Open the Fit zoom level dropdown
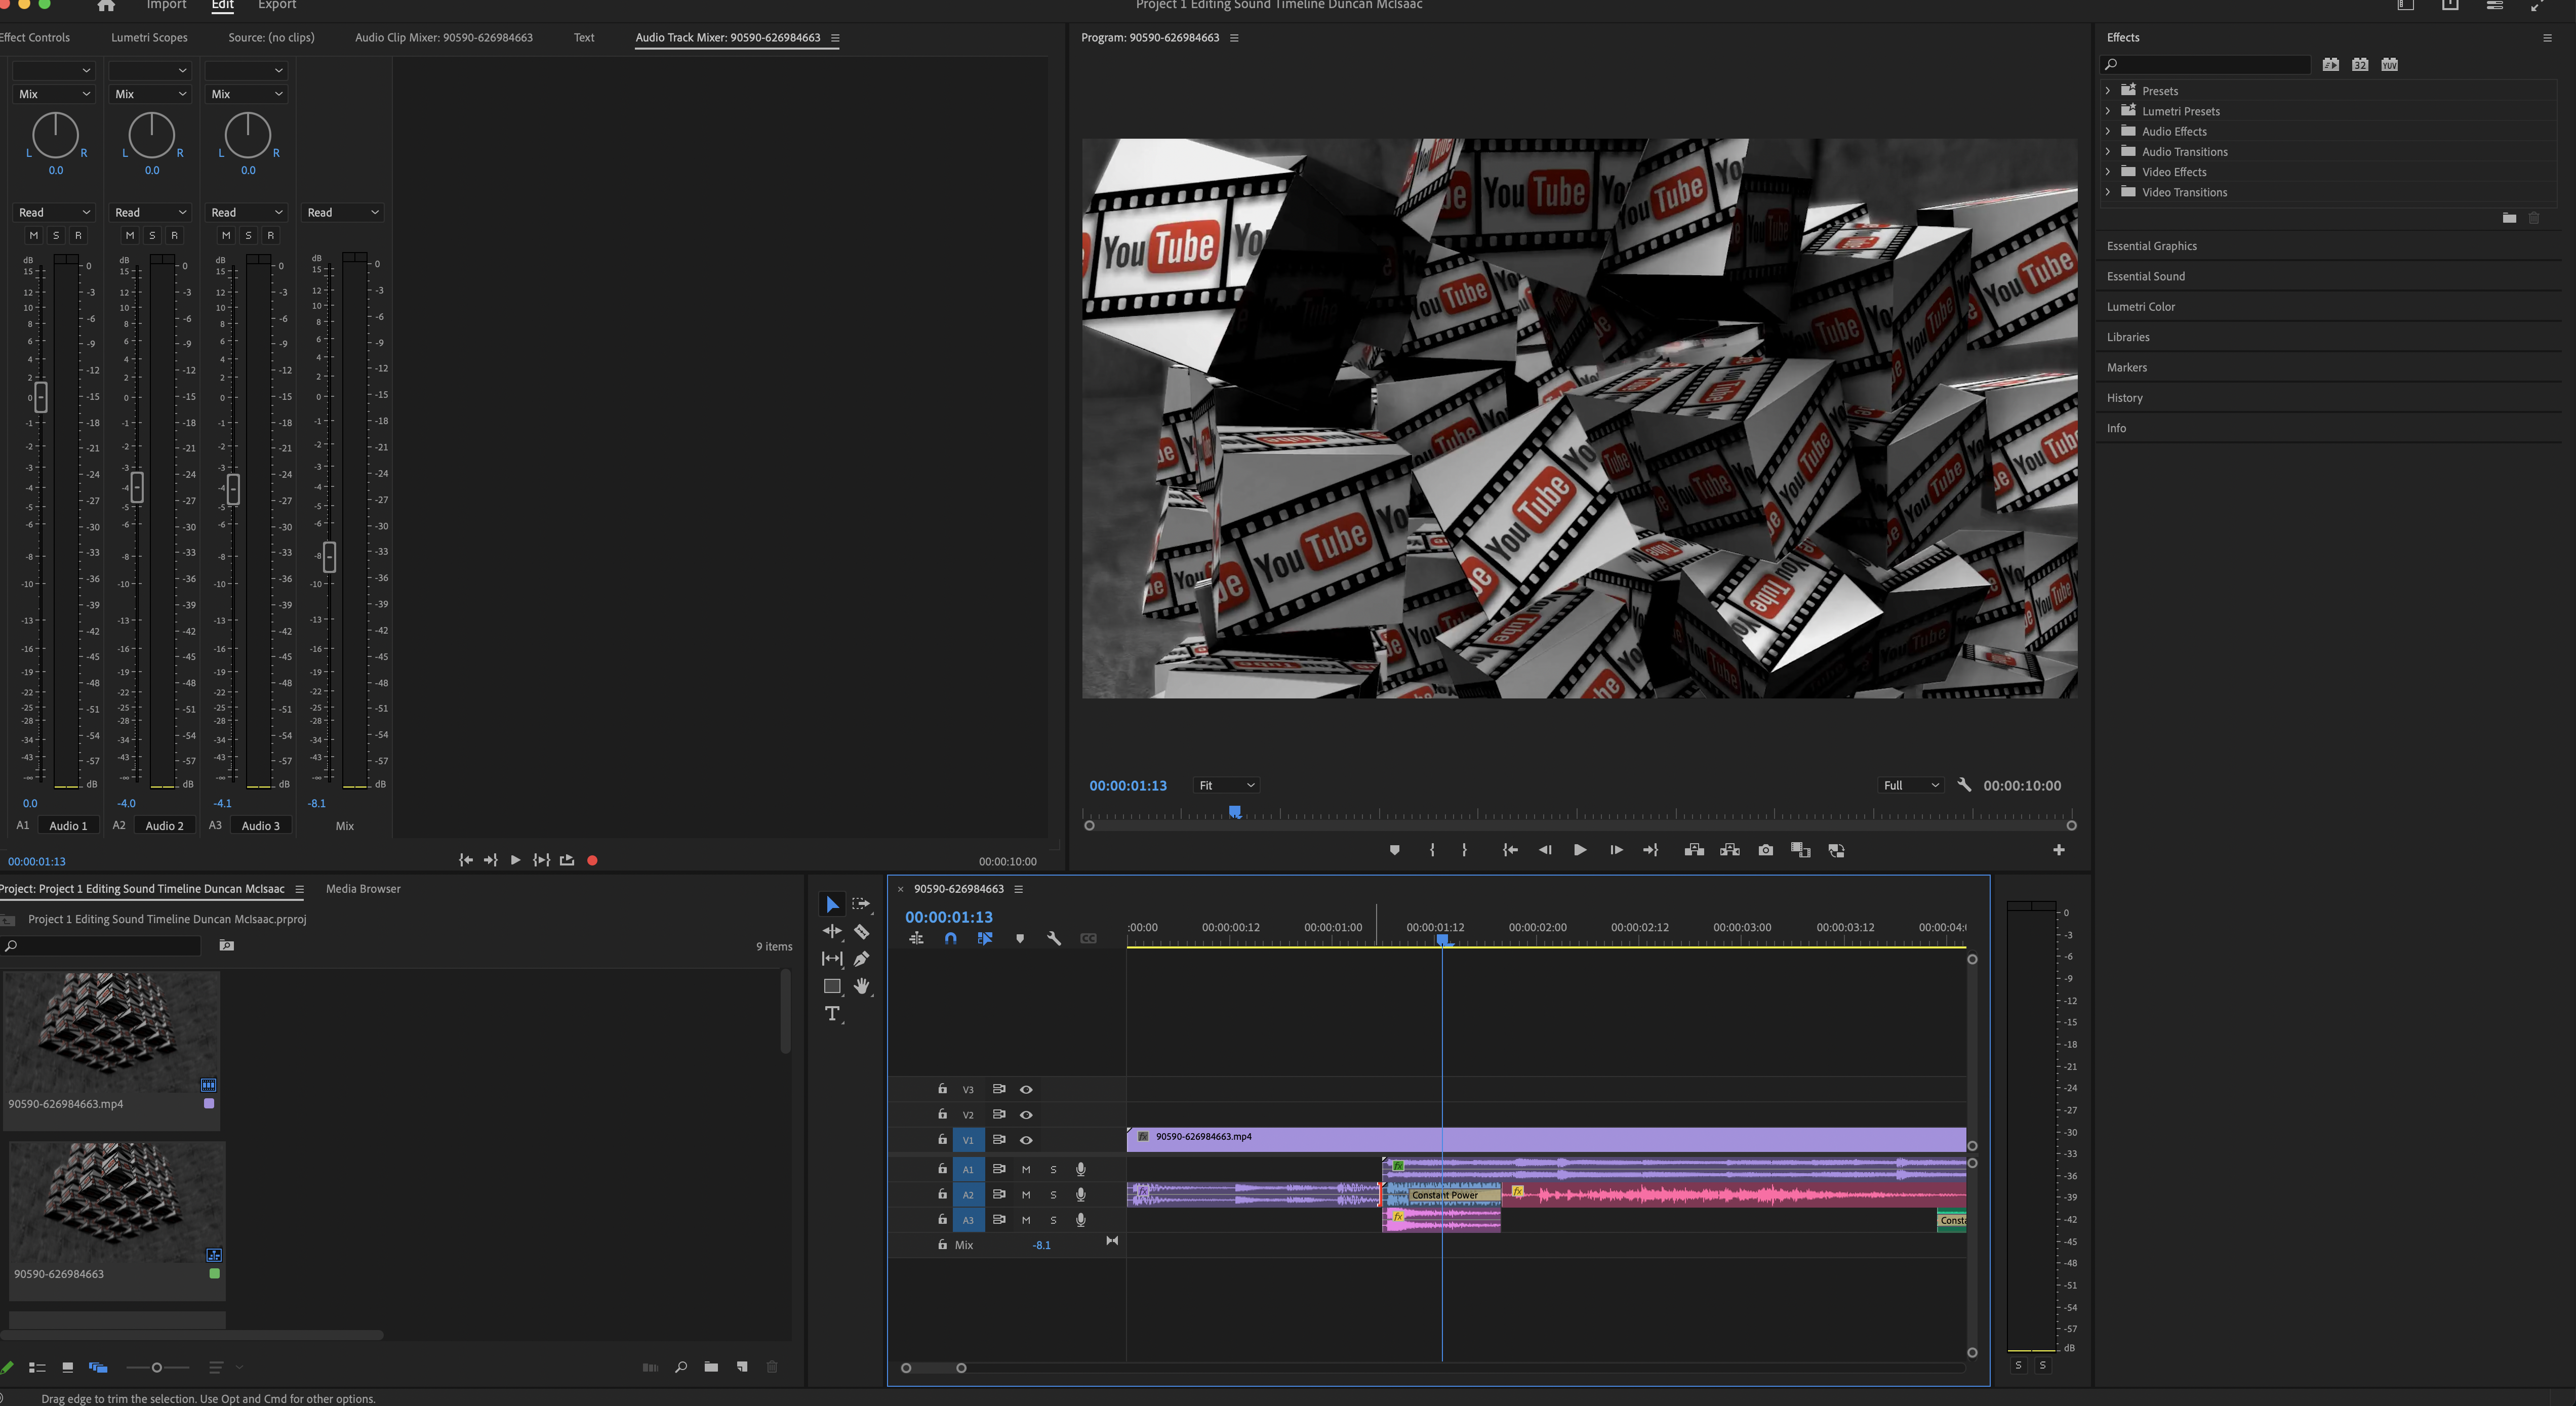The width and height of the screenshot is (2576, 1406). coord(1226,785)
